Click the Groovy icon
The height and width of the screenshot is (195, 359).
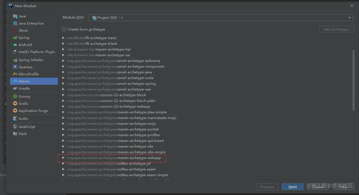15,97
